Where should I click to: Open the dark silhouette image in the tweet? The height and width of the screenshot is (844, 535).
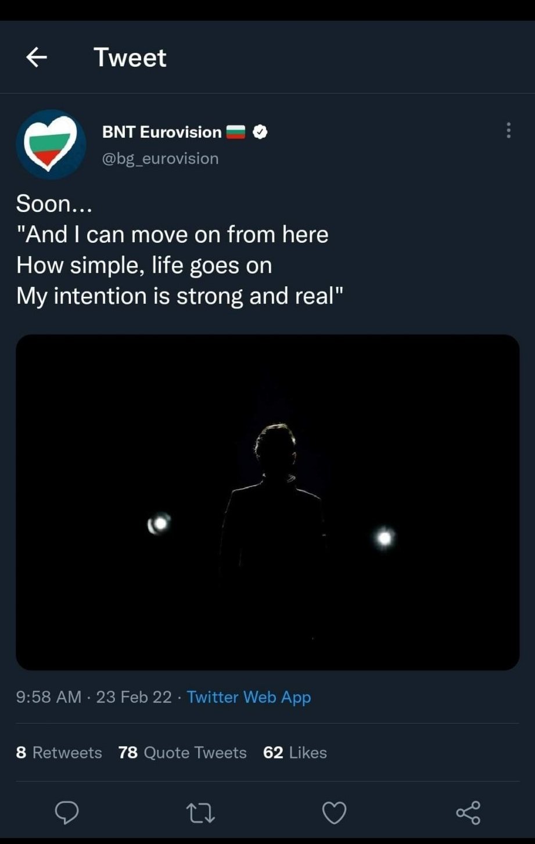tap(267, 502)
